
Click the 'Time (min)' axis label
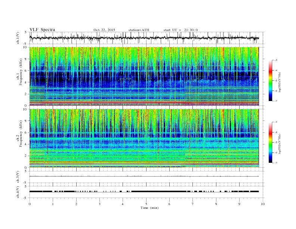click(149, 208)
